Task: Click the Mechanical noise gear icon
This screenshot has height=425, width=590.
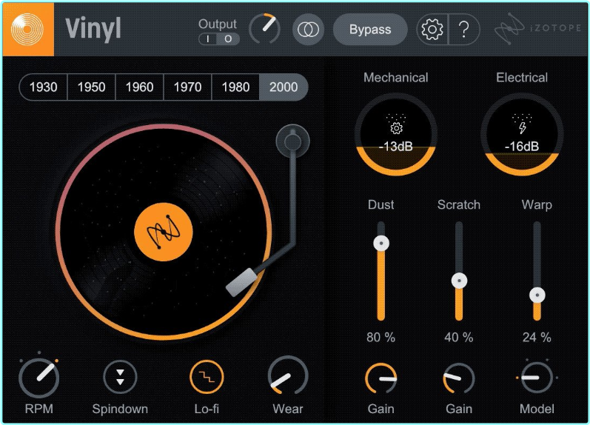Action: pos(396,128)
